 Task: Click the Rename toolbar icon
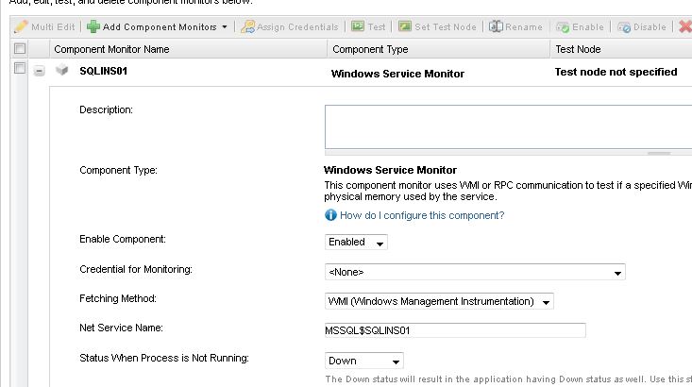496,27
